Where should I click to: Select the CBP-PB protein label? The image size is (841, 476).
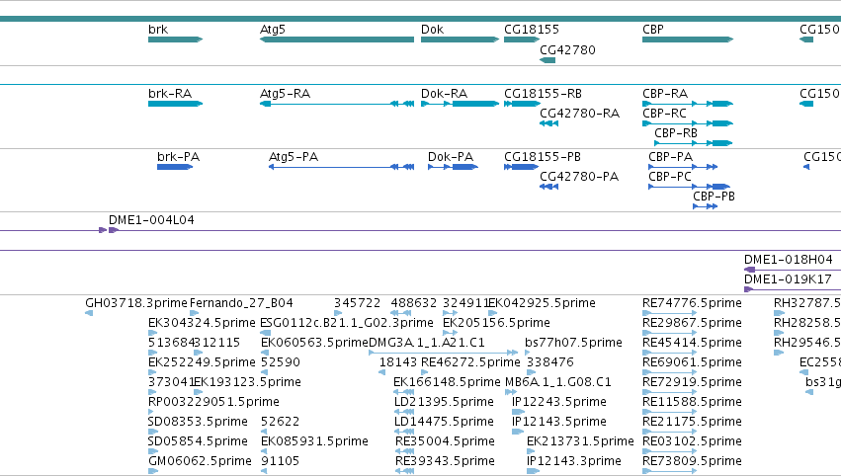[x=714, y=197]
